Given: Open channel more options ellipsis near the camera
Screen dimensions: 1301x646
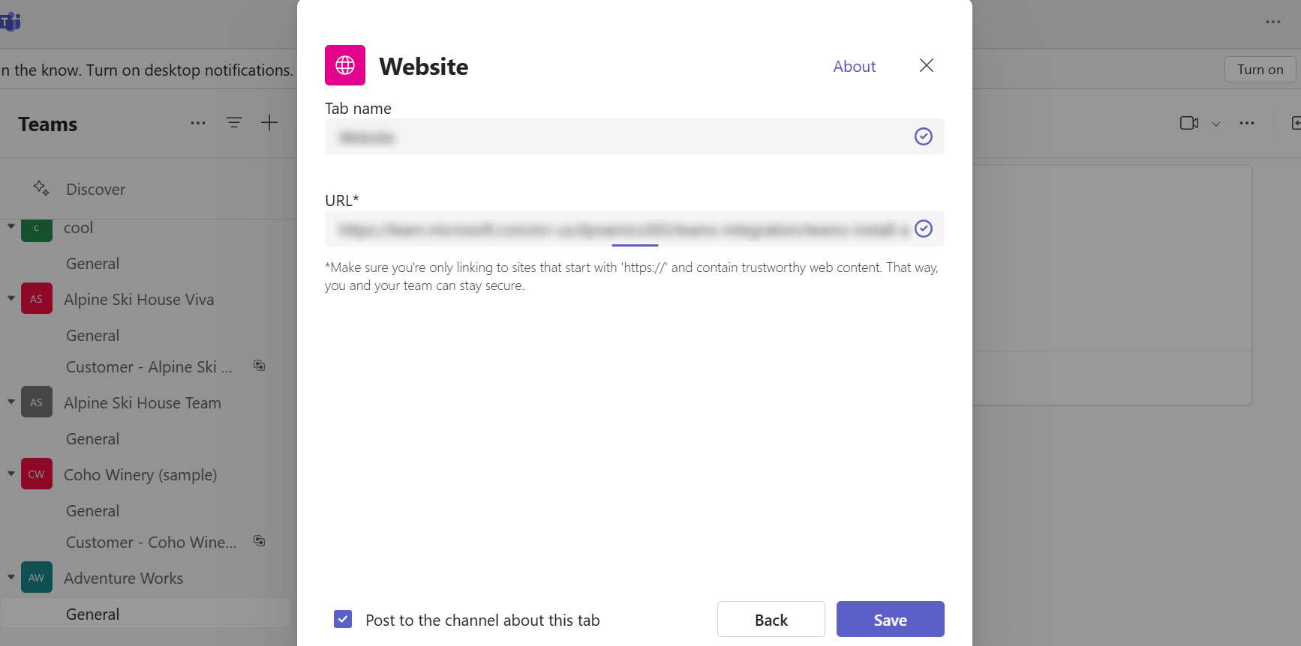Looking at the screenshot, I should coord(1247,123).
